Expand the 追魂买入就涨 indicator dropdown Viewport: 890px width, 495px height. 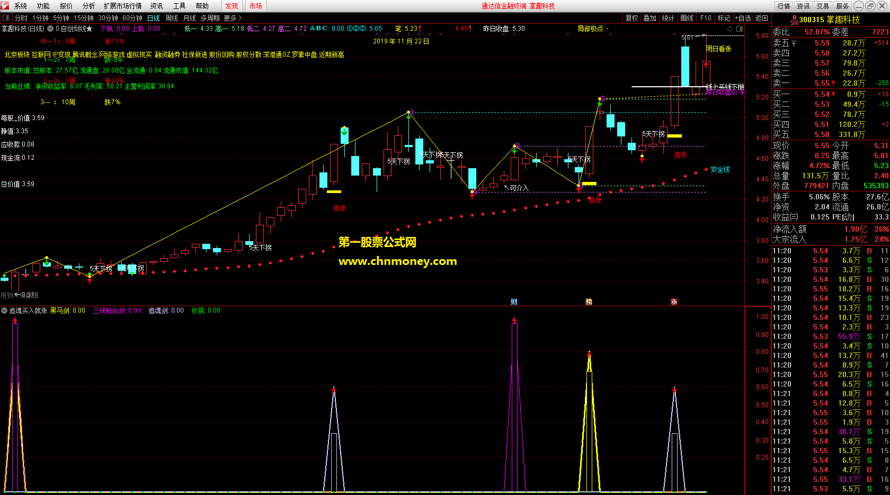4,310
